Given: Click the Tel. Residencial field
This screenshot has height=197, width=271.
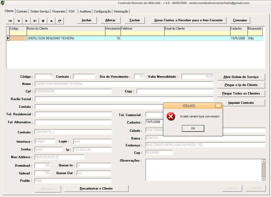Looking at the screenshot, I should (73, 114).
